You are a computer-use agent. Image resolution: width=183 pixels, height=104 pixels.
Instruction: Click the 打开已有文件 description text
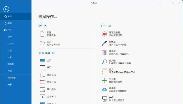[54, 44]
